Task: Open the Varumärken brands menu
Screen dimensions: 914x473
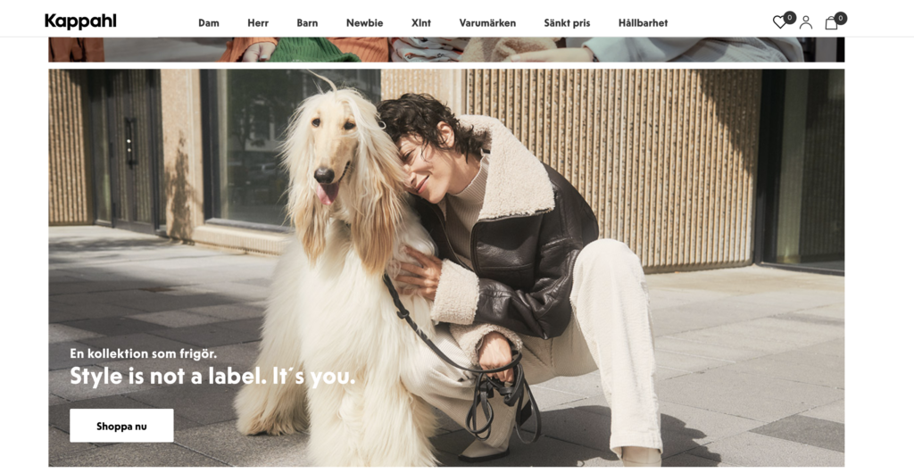Action: coord(487,23)
